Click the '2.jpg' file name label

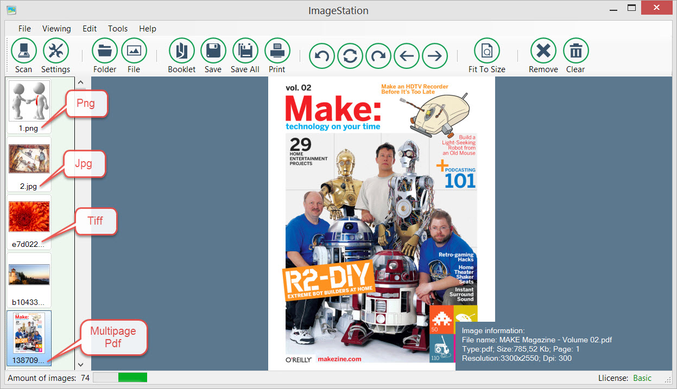point(29,186)
